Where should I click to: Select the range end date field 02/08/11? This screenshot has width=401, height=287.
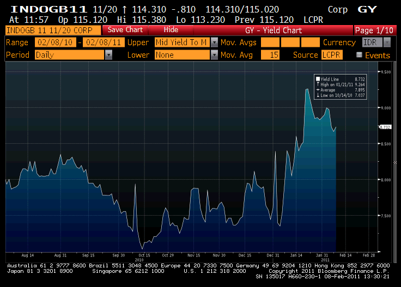pyautogui.click(x=104, y=42)
